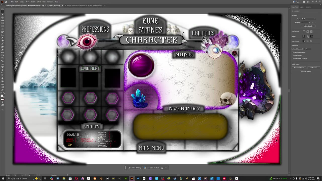Click the Windows Start button

[3, 178]
